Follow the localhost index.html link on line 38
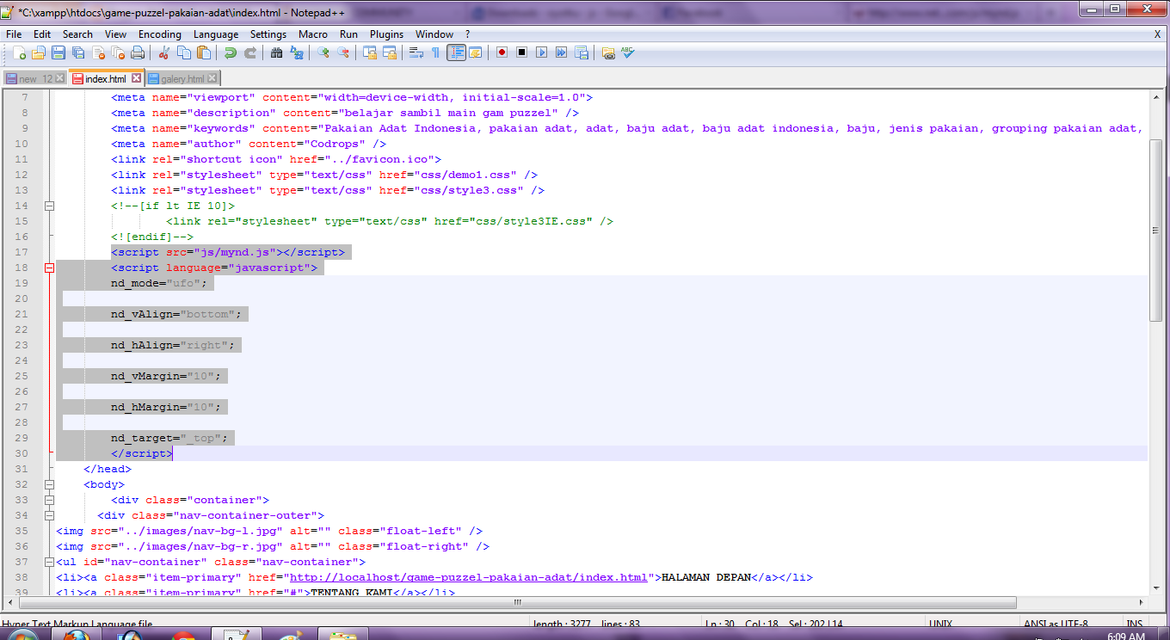Viewport: 1170px width, 640px height. (468, 577)
